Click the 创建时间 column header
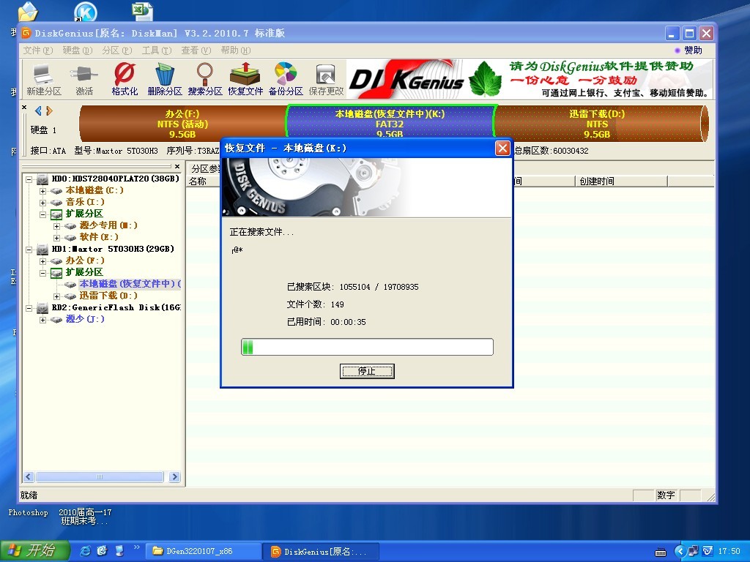 click(x=621, y=181)
